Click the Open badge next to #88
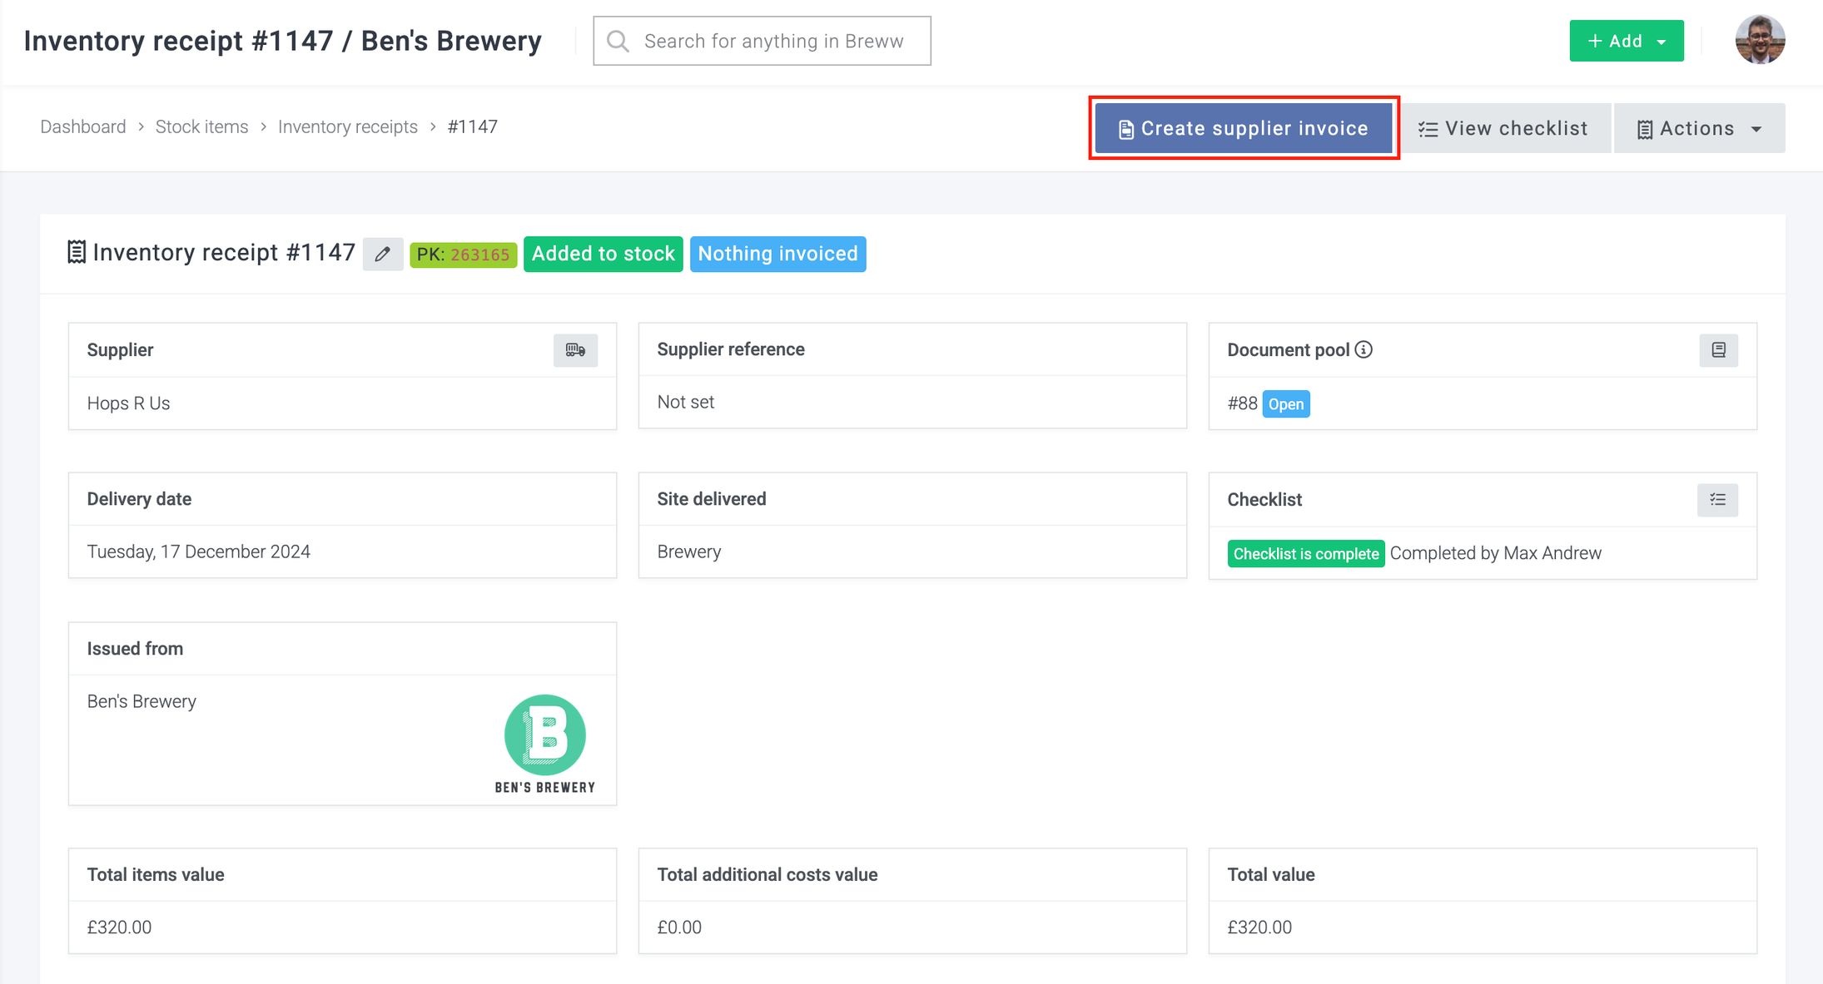 (1286, 404)
